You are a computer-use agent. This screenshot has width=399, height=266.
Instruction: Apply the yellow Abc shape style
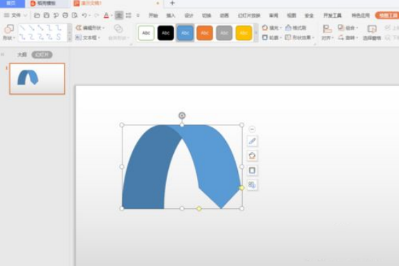point(243,33)
